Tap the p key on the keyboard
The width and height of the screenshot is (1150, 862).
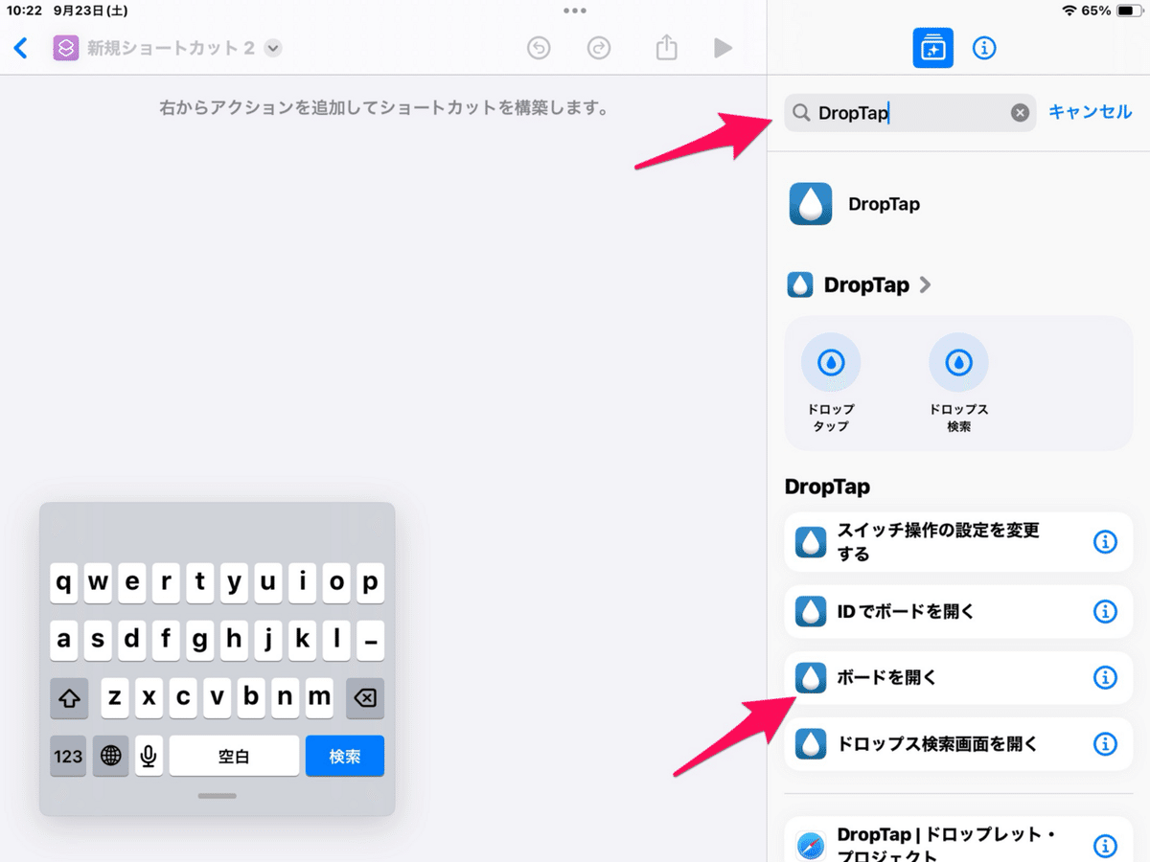pyautogui.click(x=370, y=582)
